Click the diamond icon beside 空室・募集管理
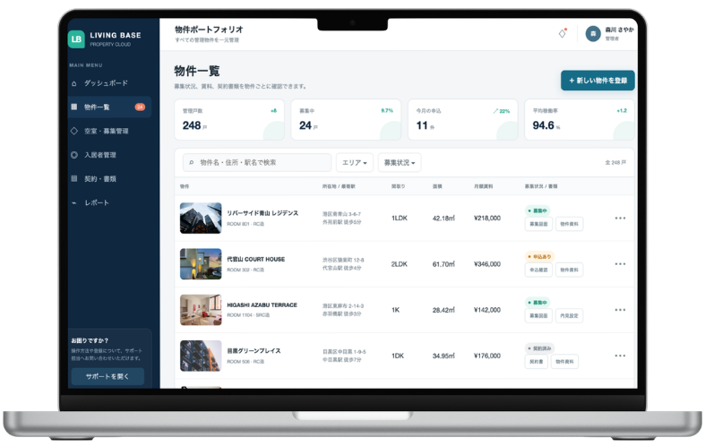The image size is (705, 446). coord(74,131)
